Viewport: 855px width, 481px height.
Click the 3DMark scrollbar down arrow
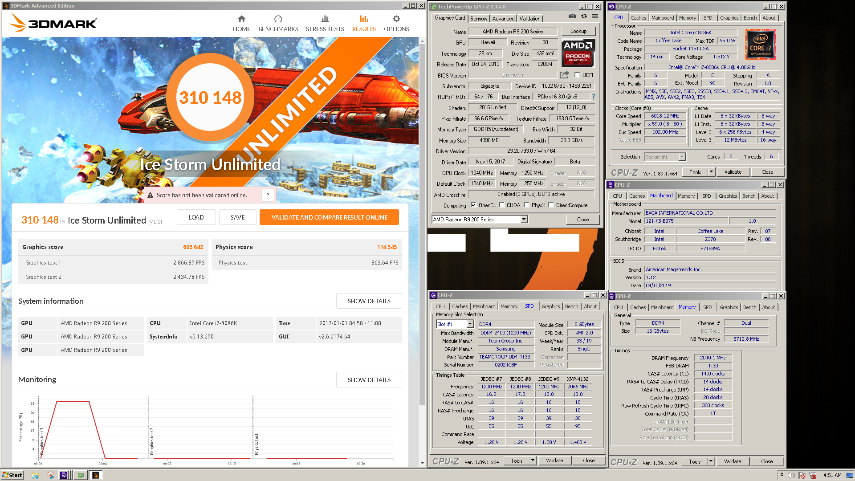(422, 463)
